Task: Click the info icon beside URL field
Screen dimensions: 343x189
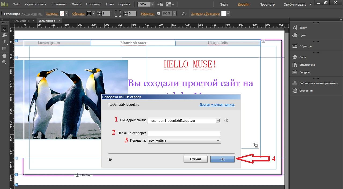Action: click(x=226, y=120)
